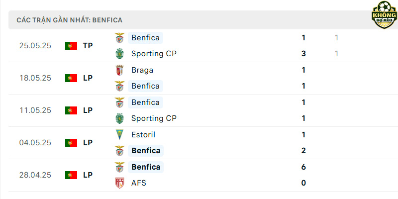Open Benfica name in 28.04.25 match
Image resolution: width=398 pixels, height=199 pixels.
pyautogui.click(x=146, y=167)
